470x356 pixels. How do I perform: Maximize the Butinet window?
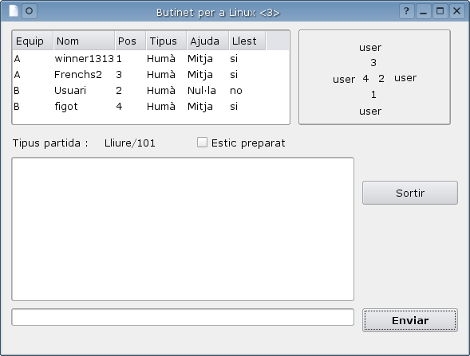440,11
